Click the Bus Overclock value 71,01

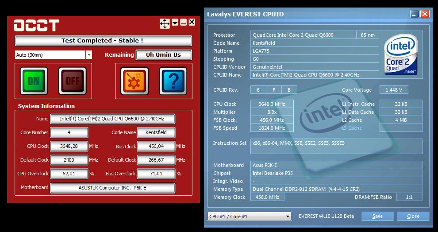(x=156, y=174)
